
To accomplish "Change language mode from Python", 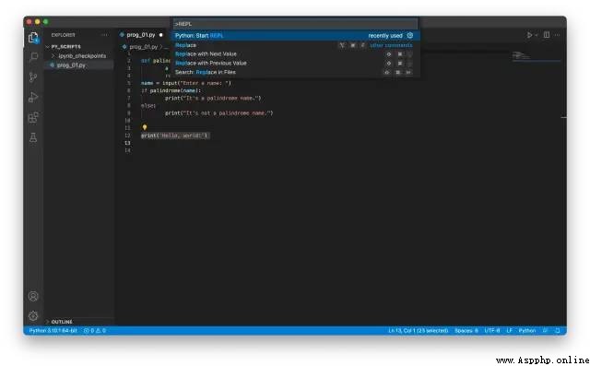I will (526, 331).
